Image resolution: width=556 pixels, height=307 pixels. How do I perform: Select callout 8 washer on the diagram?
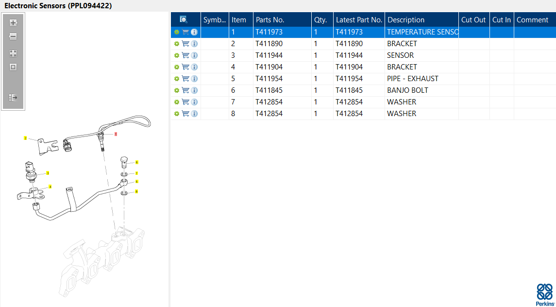coord(136,192)
